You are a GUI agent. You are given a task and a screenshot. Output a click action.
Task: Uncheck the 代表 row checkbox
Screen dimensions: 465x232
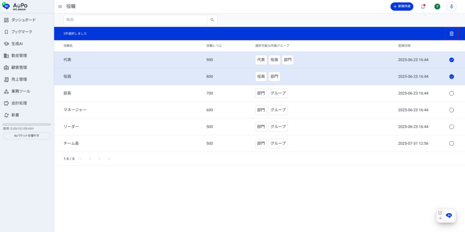click(451, 60)
